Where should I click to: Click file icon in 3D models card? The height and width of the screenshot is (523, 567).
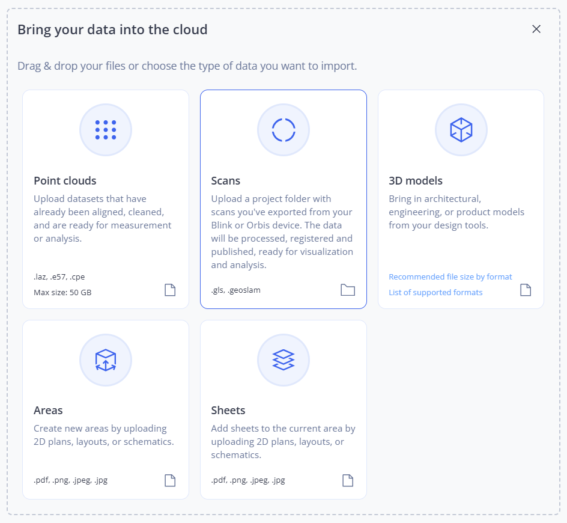[x=526, y=290]
